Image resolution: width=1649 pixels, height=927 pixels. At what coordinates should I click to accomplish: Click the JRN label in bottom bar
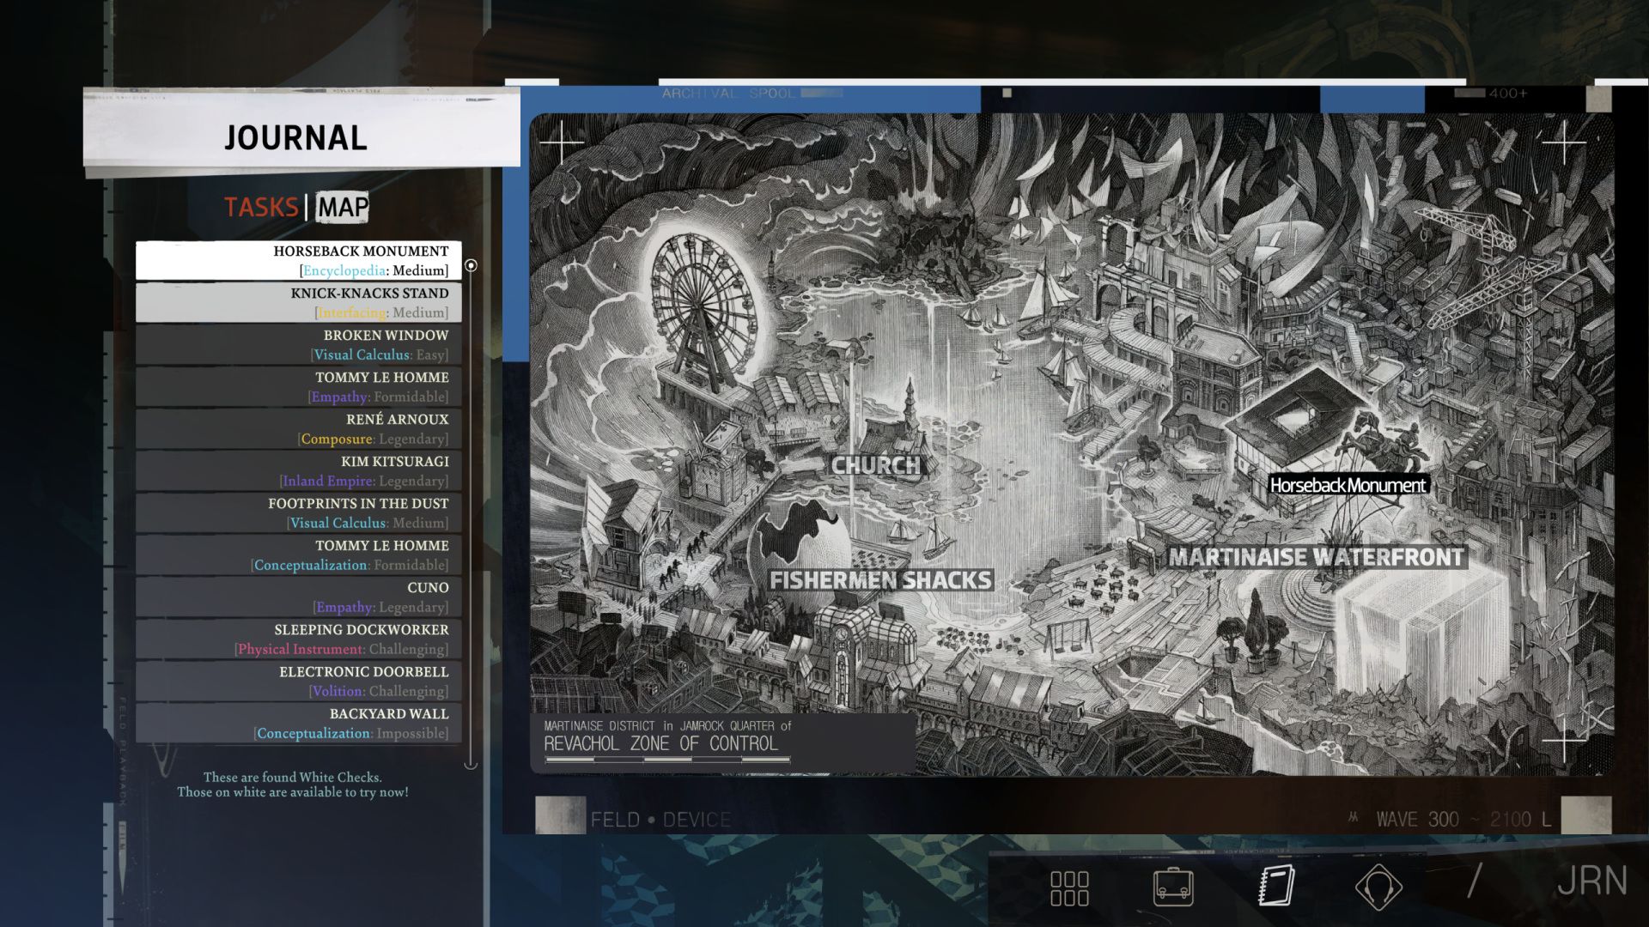[1591, 882]
